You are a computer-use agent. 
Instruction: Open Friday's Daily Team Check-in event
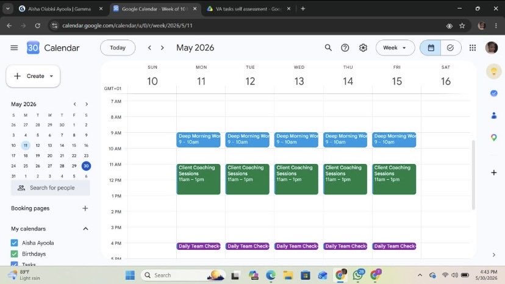pos(394,246)
